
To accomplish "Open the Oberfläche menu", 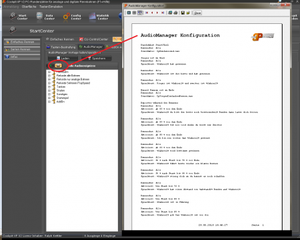I will pyautogui.click(x=29, y=7).
